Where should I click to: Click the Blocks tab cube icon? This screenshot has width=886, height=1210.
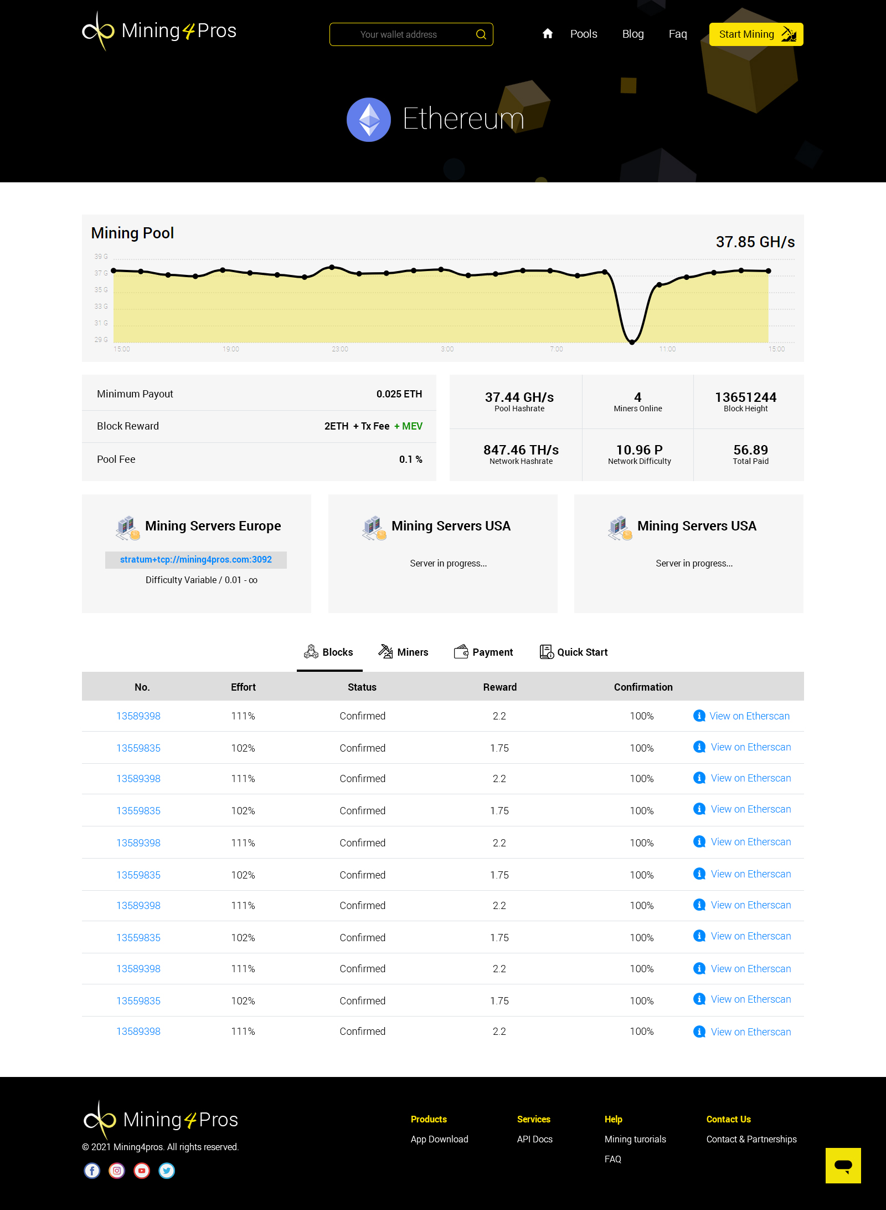pos(311,652)
